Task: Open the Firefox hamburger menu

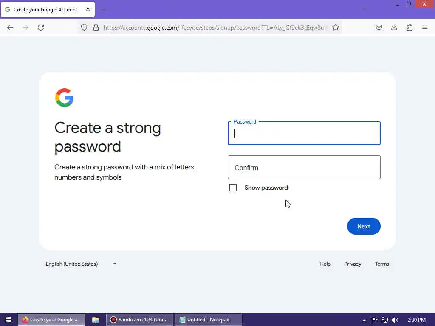Action: (425, 27)
